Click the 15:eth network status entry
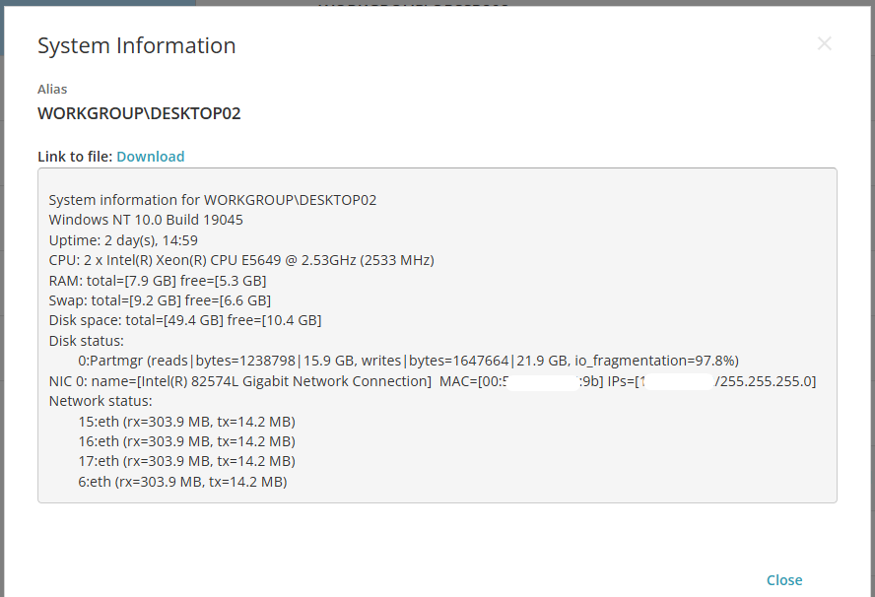875x597 pixels. point(186,422)
